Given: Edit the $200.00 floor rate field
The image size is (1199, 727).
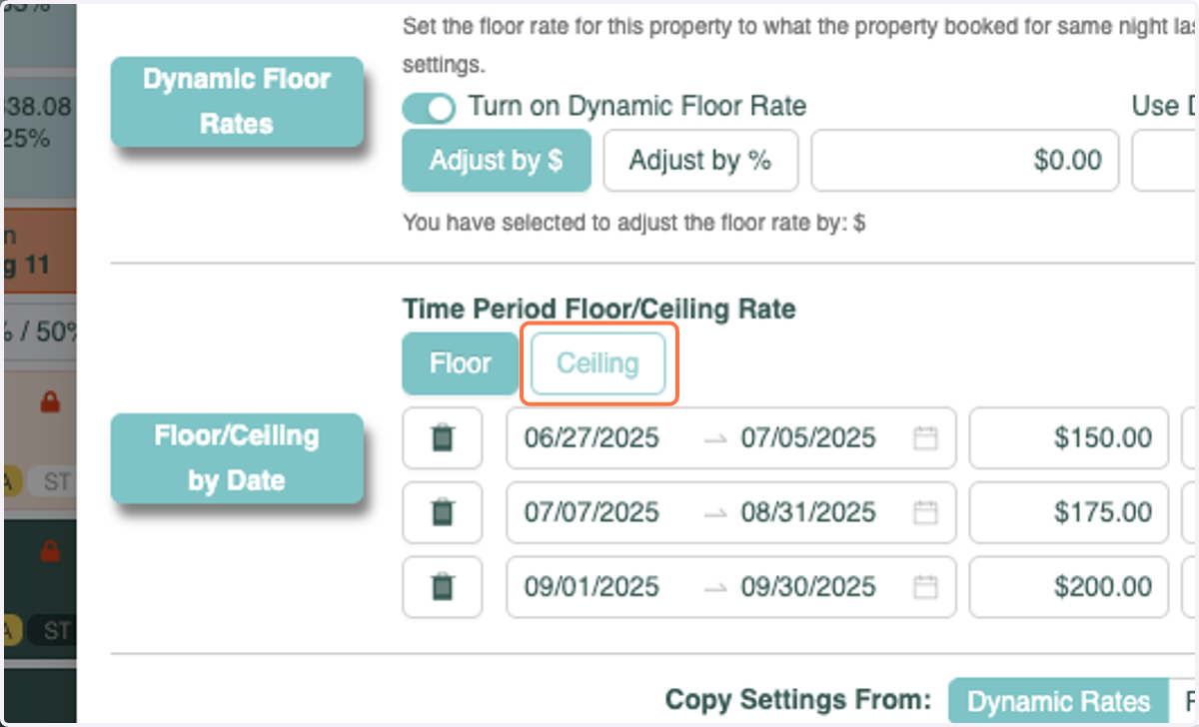Looking at the screenshot, I should pyautogui.click(x=1069, y=587).
